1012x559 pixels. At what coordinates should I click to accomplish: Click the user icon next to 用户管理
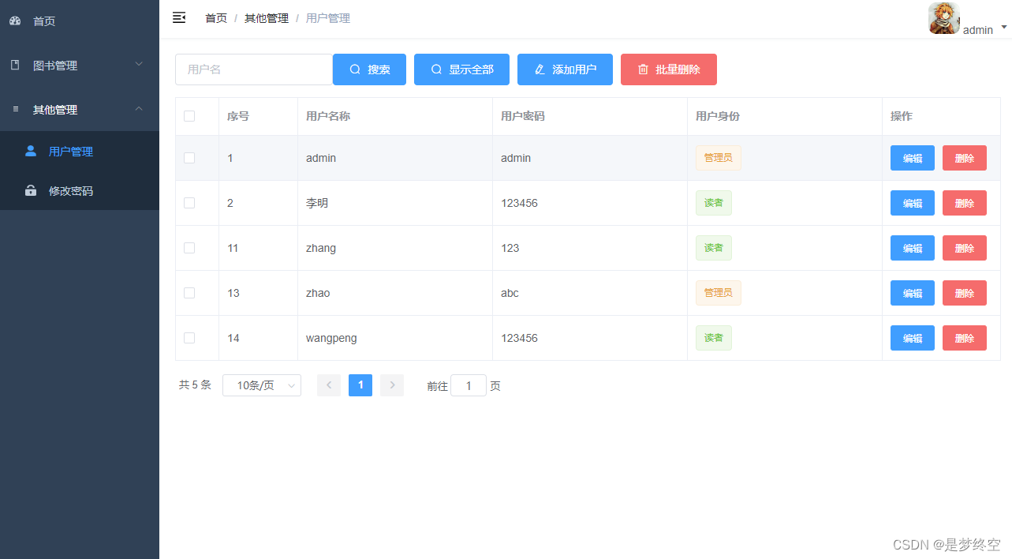point(30,151)
